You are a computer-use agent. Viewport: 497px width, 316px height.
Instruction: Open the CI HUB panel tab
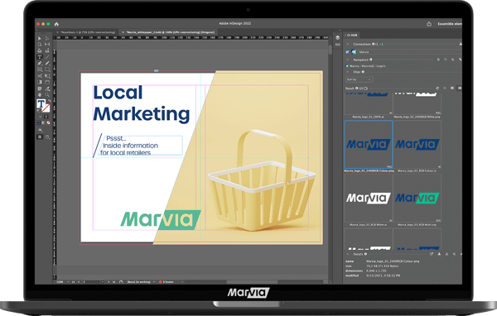click(x=352, y=35)
